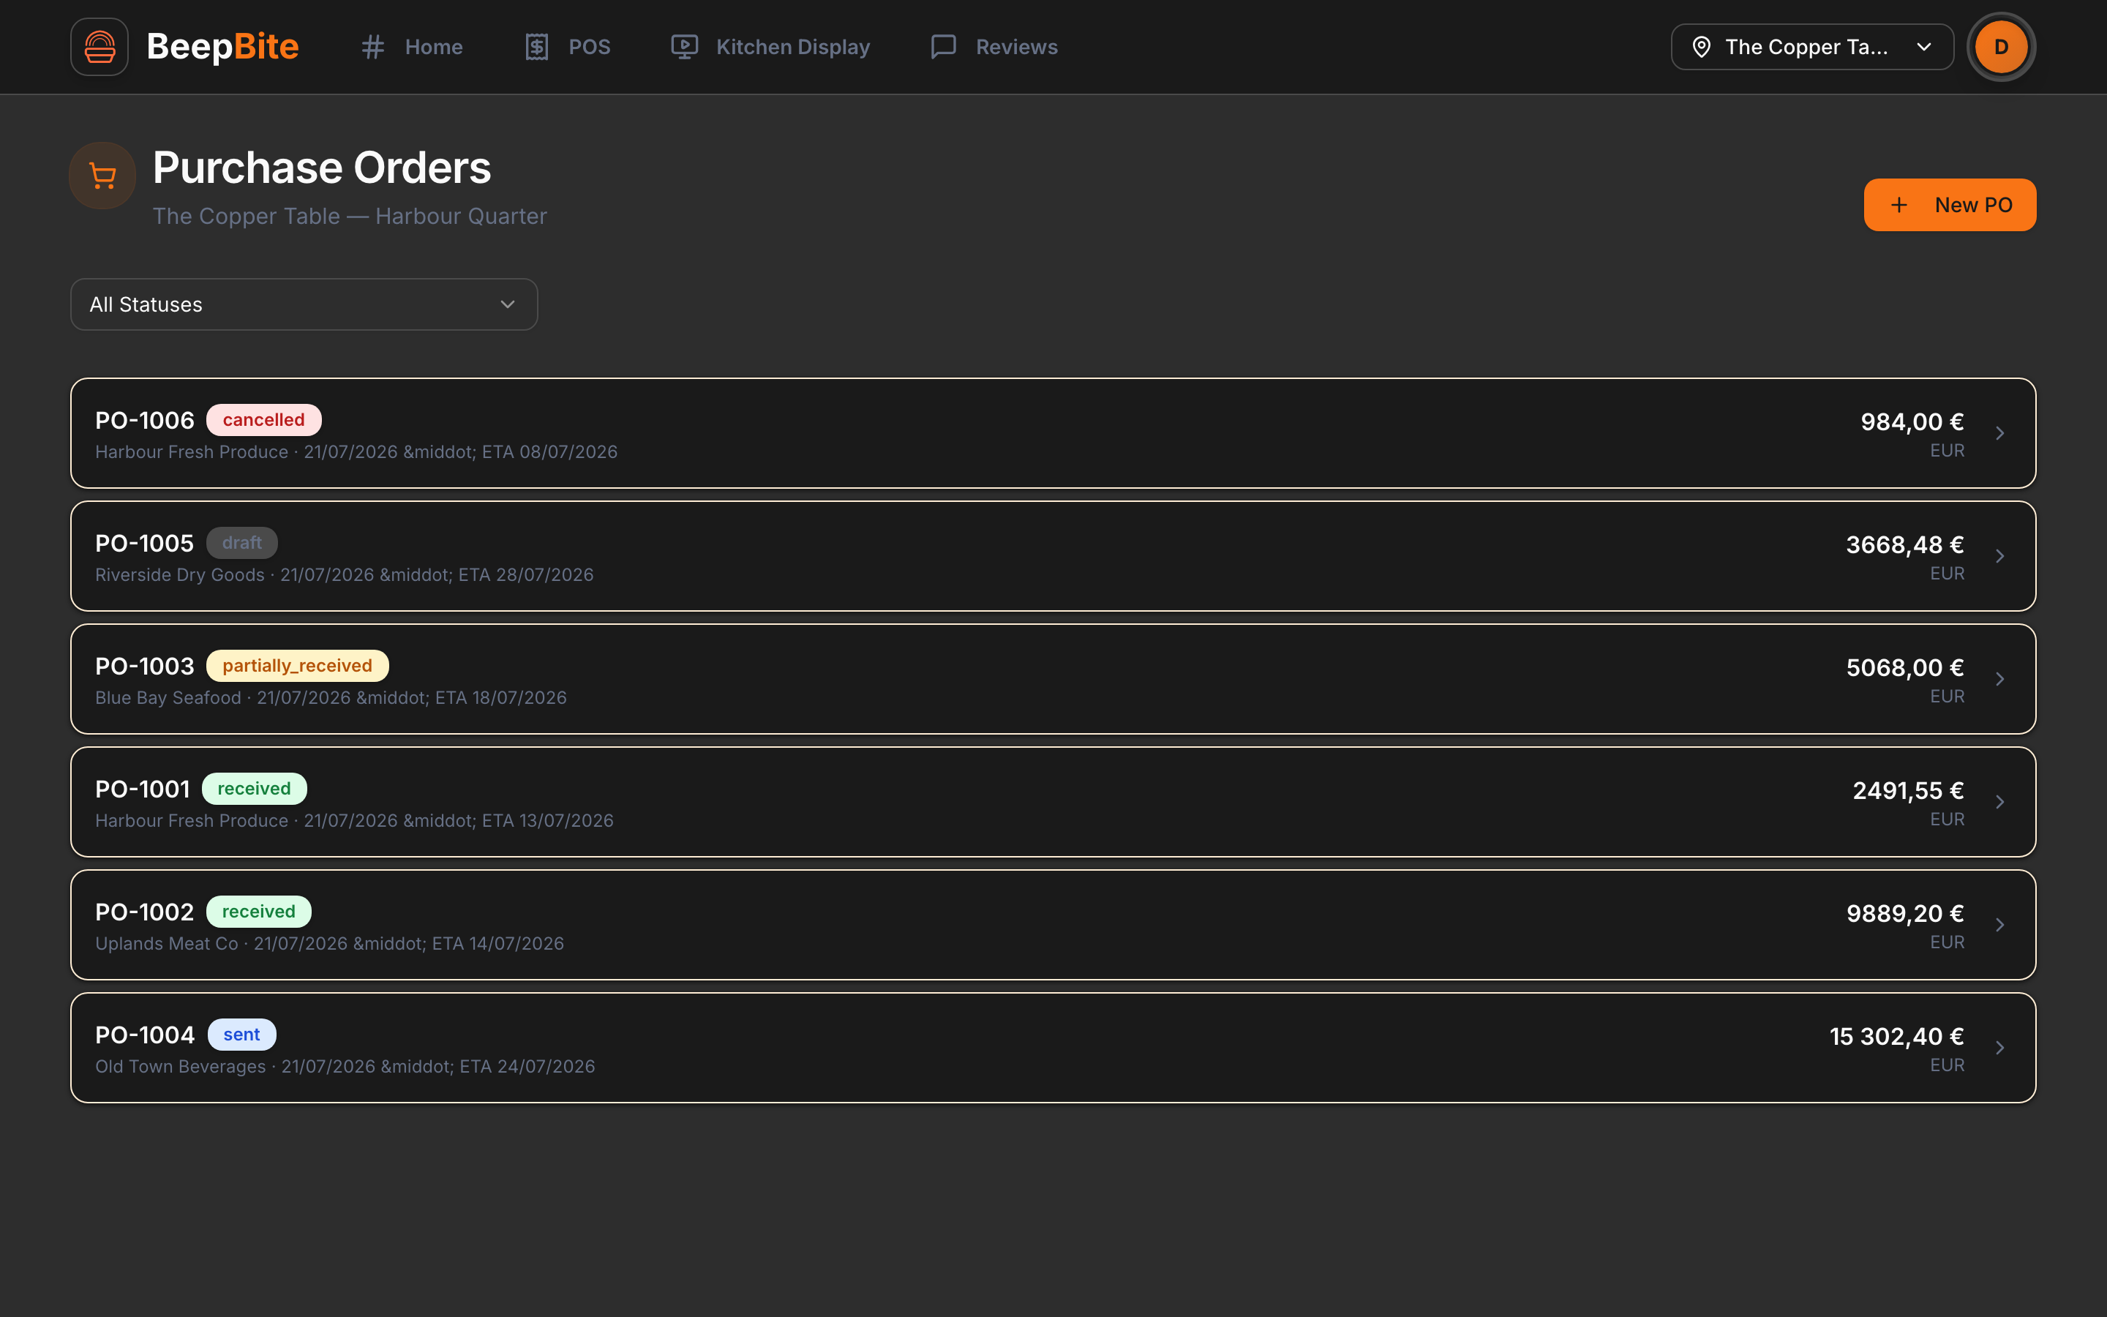Viewport: 2107px width, 1317px height.
Task: Click the 5068,00 € amount
Action: 1905,667
